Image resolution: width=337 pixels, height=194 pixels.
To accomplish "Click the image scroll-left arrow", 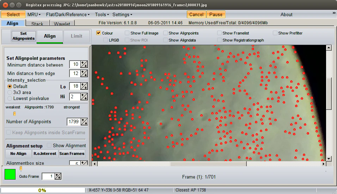I will coord(94,164).
